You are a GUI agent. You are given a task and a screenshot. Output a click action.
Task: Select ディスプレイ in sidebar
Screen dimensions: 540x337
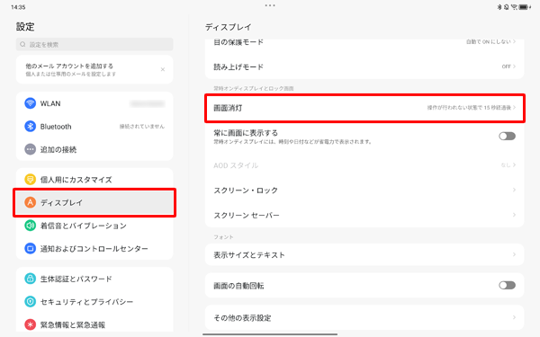click(x=94, y=202)
